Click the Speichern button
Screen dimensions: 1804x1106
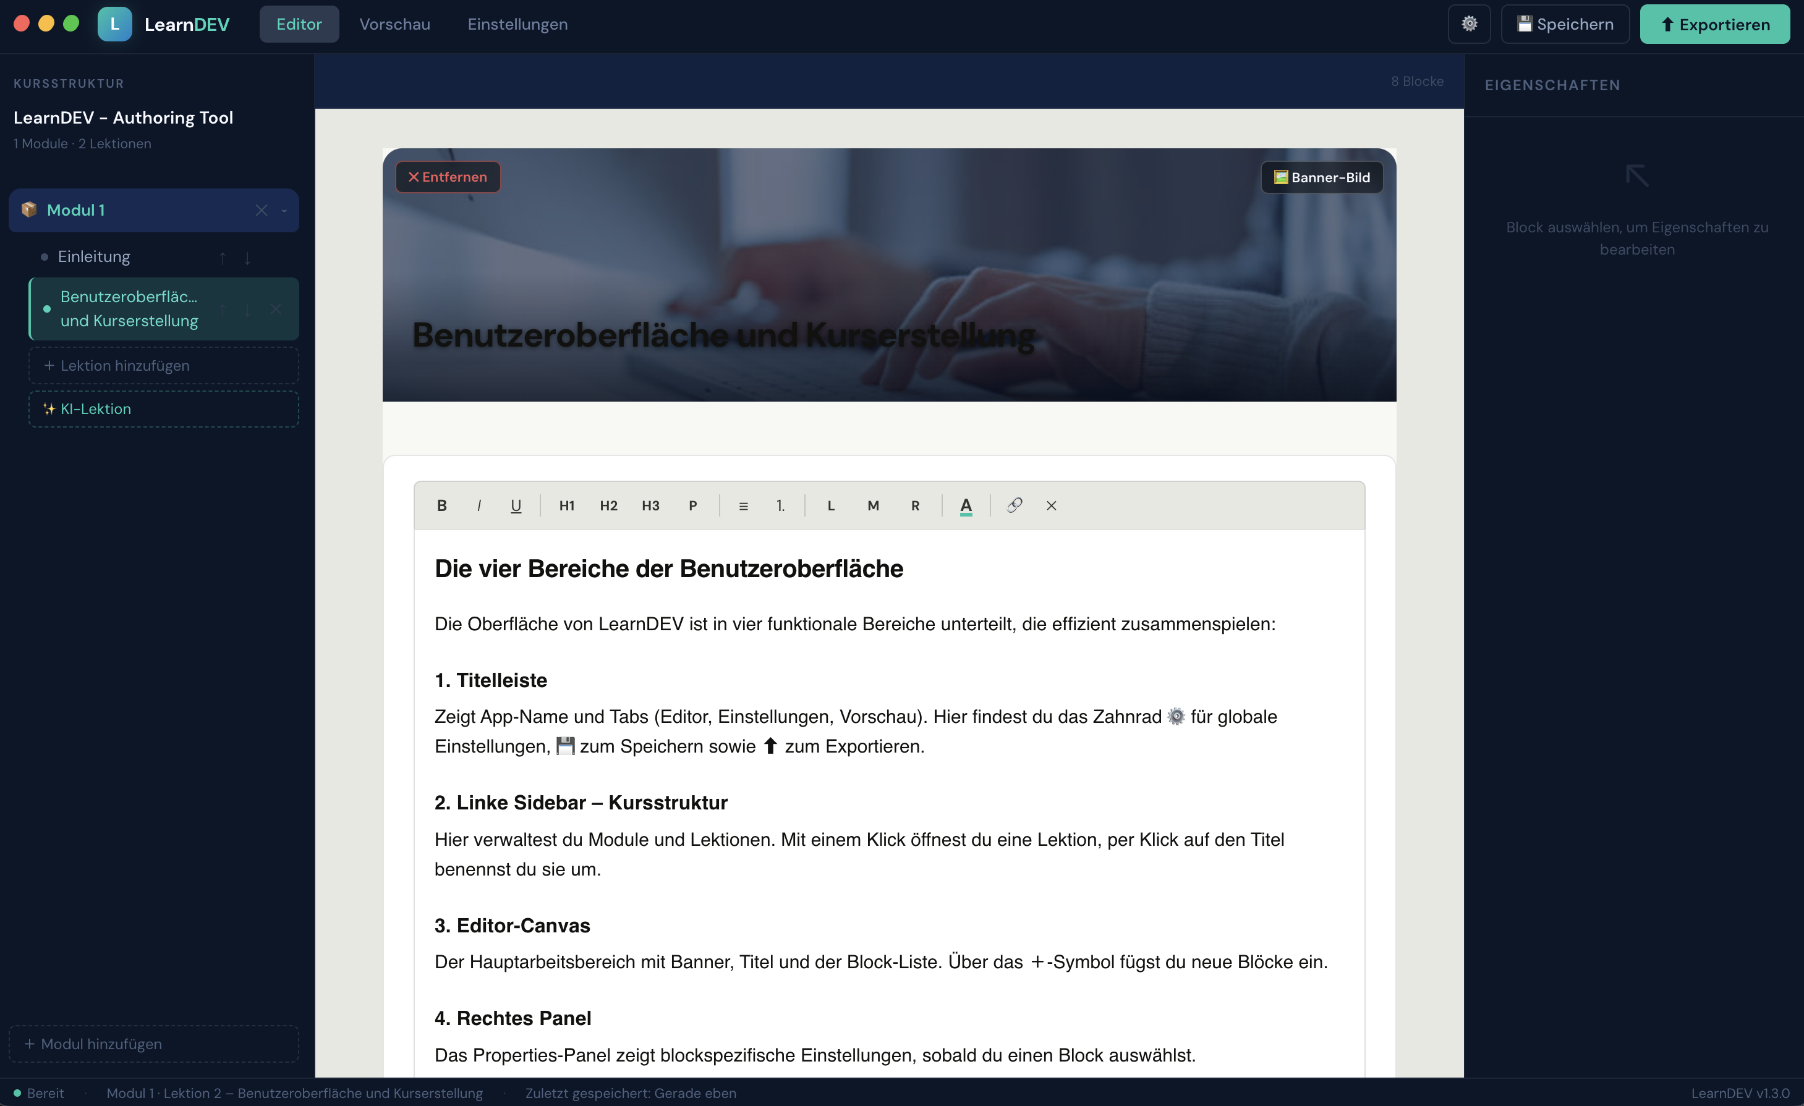[x=1565, y=24]
